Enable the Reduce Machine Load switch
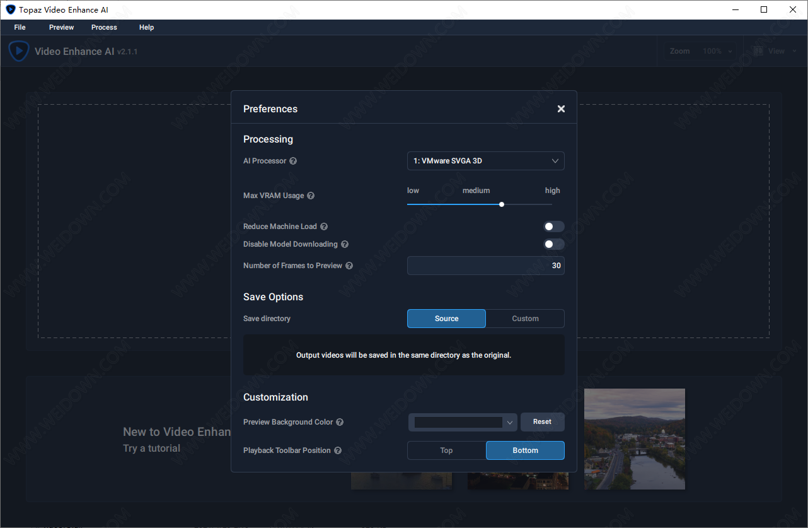The image size is (808, 528). [554, 226]
